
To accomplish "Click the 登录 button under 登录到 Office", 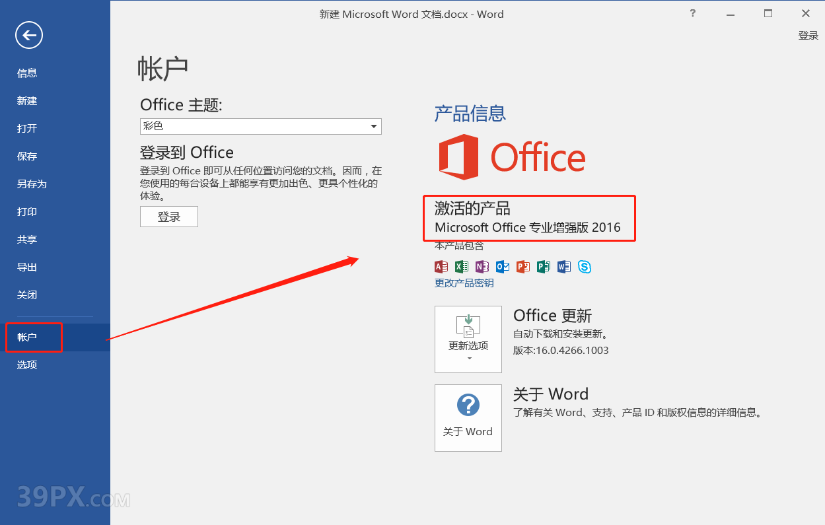I will click(169, 217).
